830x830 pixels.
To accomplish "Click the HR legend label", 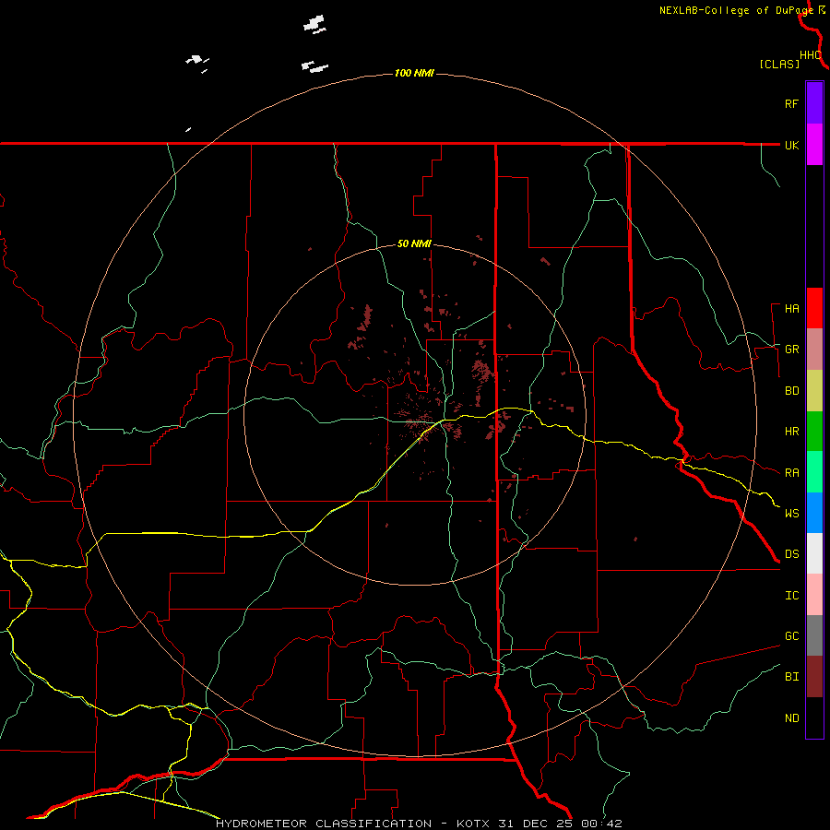I will point(791,432).
